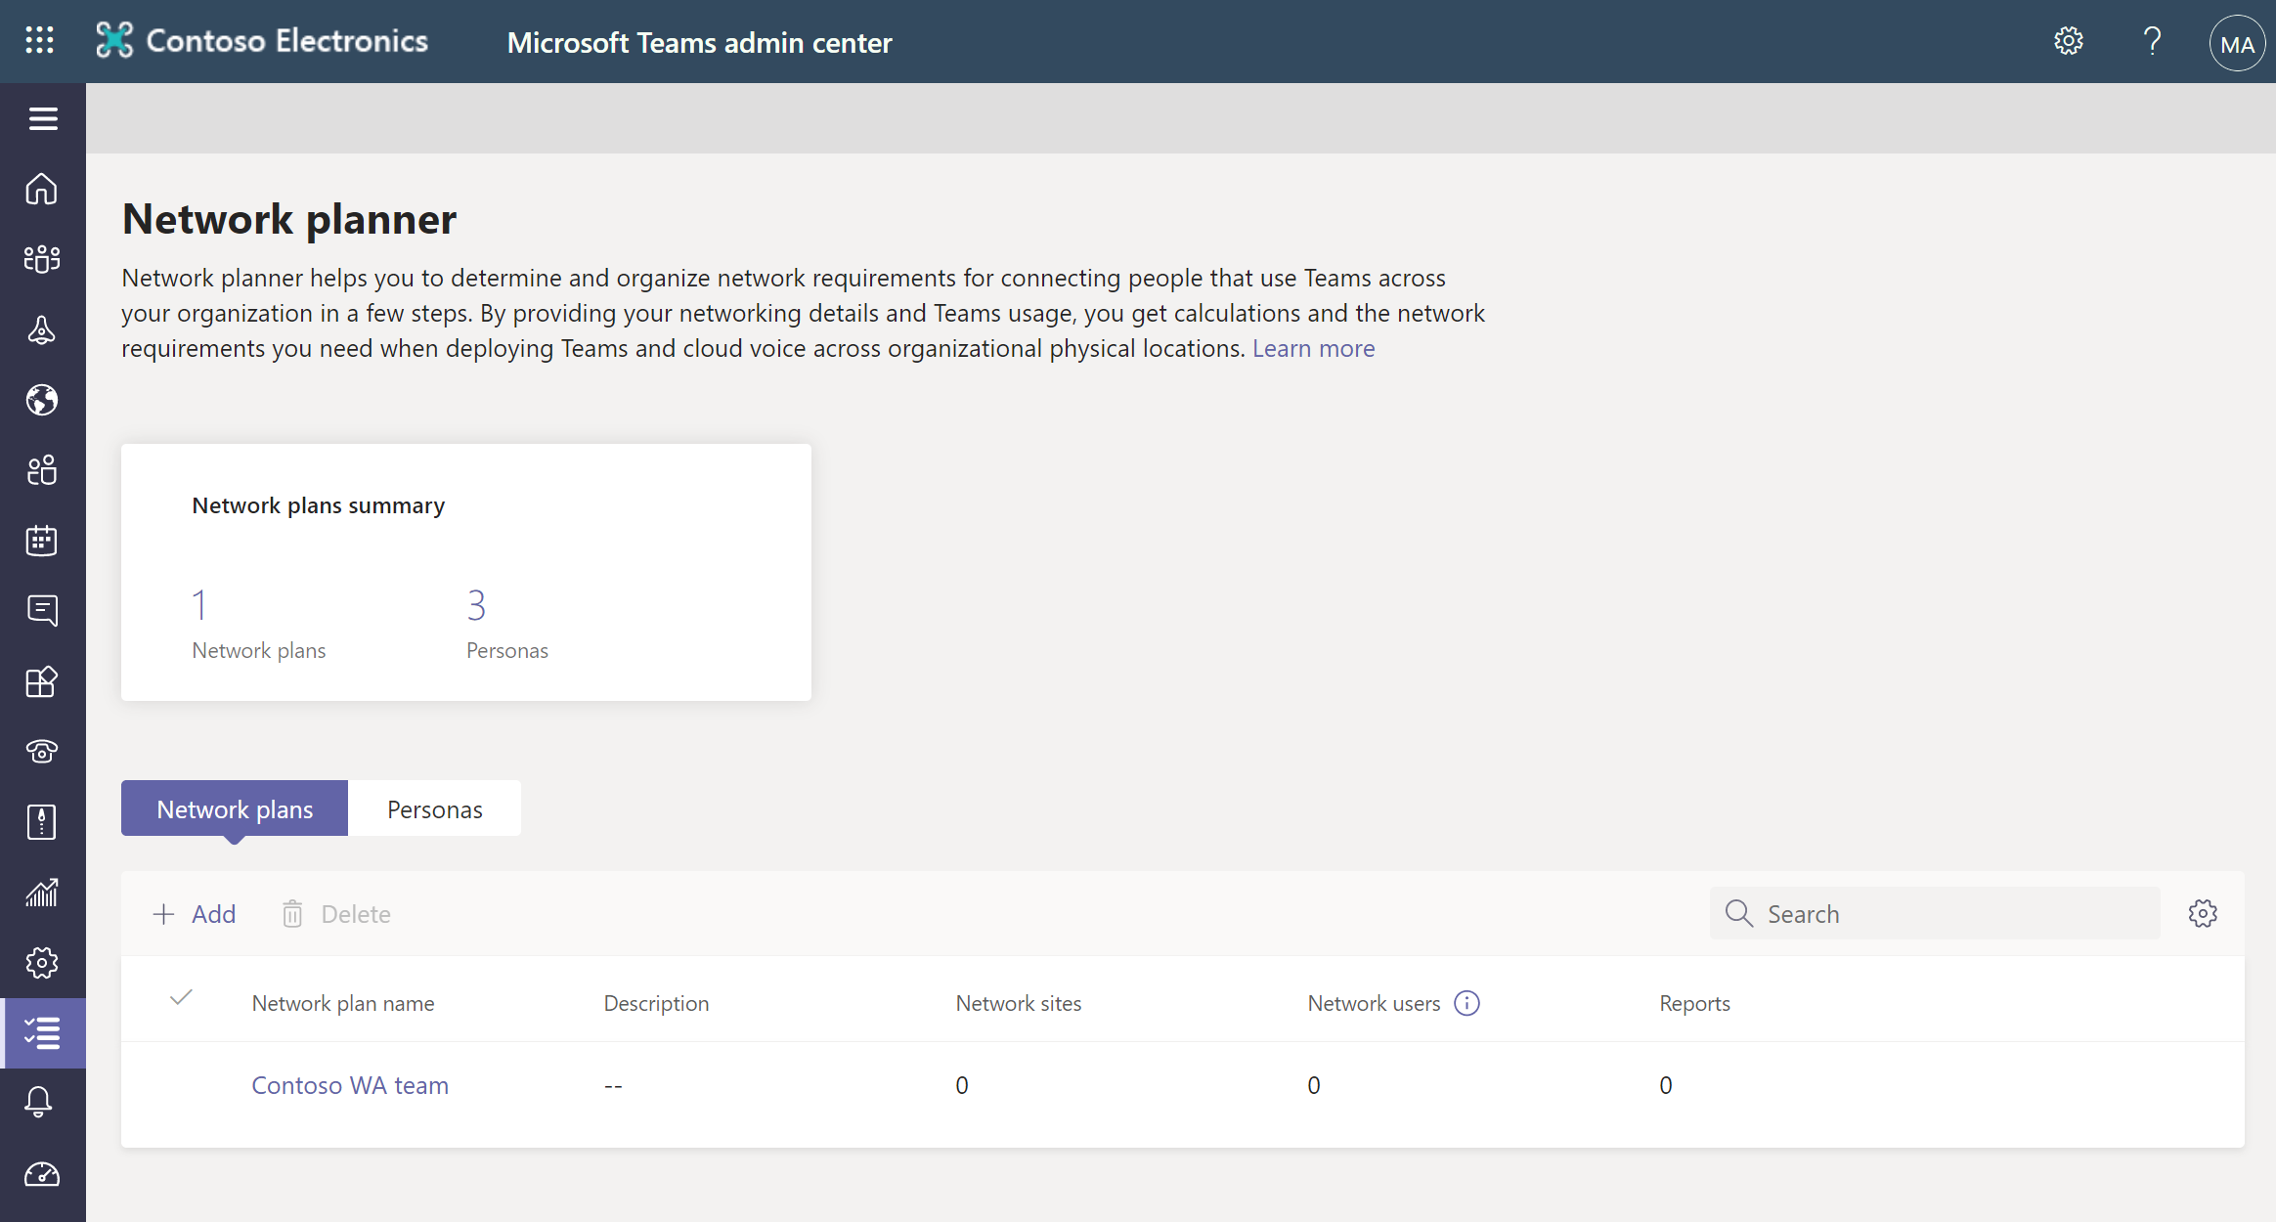This screenshot has width=2276, height=1222.
Task: Switch to the Personas tab
Action: pos(434,809)
